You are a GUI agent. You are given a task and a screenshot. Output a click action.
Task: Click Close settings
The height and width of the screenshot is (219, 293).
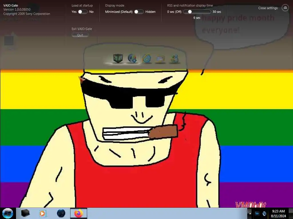(x=268, y=8)
